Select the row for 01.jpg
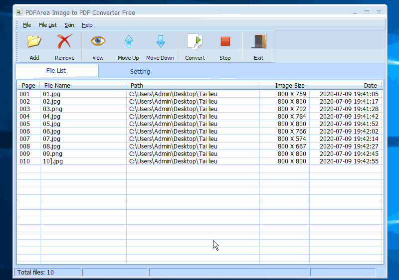Viewport: 399px width, 280px height. pyautogui.click(x=200, y=94)
